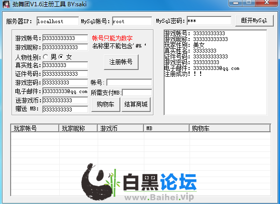Image resolution: width=280 pixels, height=204 pixels.
Task: Sort by 游戏币 column header
Action: (x=121, y=128)
